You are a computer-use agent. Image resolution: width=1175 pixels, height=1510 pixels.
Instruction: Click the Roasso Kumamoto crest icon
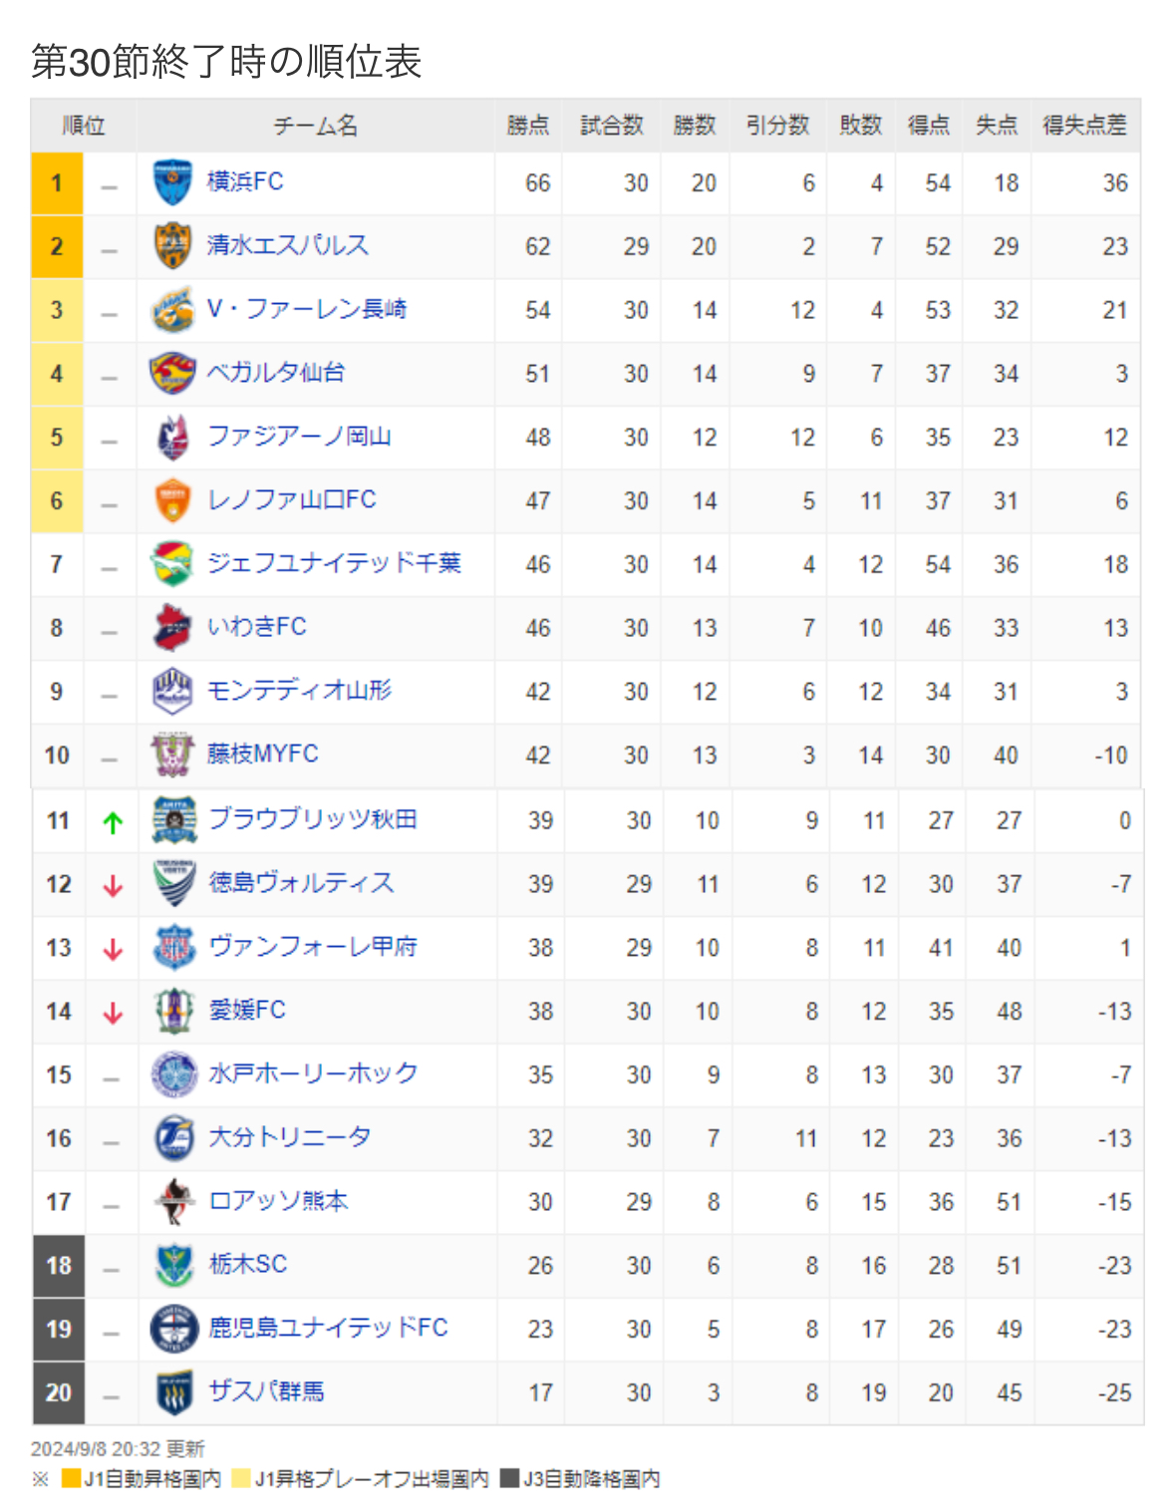click(174, 1202)
